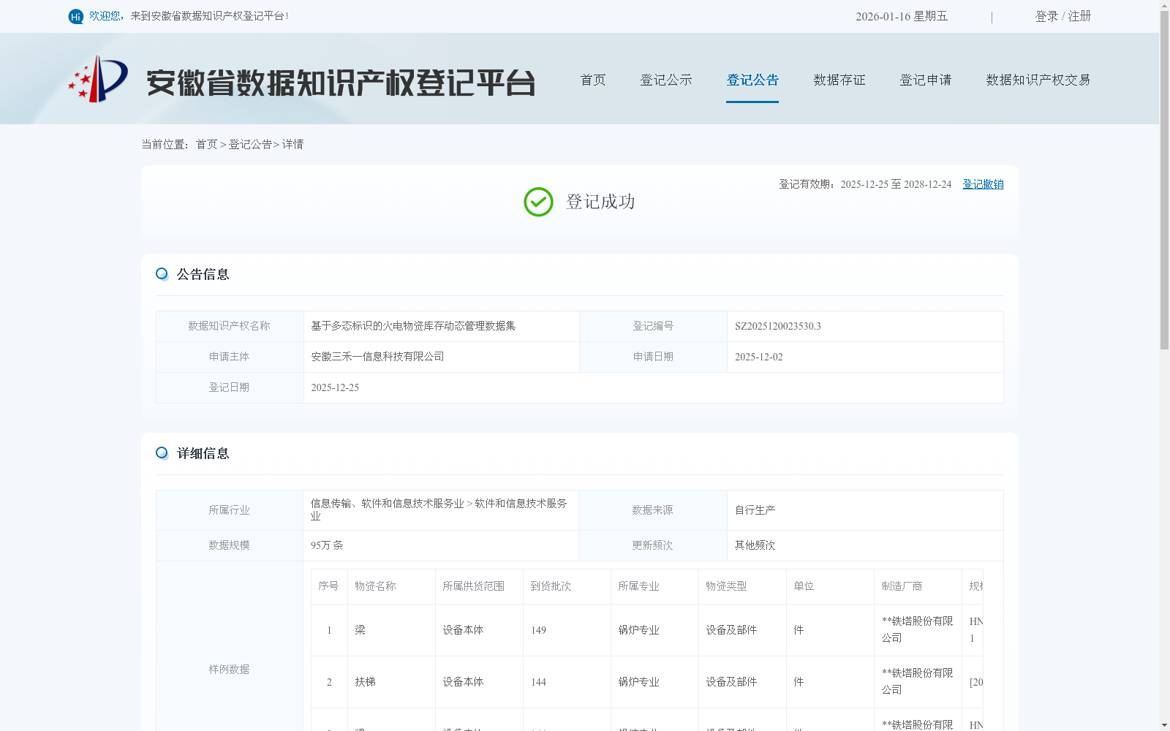Click the 序号 column header

pyautogui.click(x=328, y=586)
